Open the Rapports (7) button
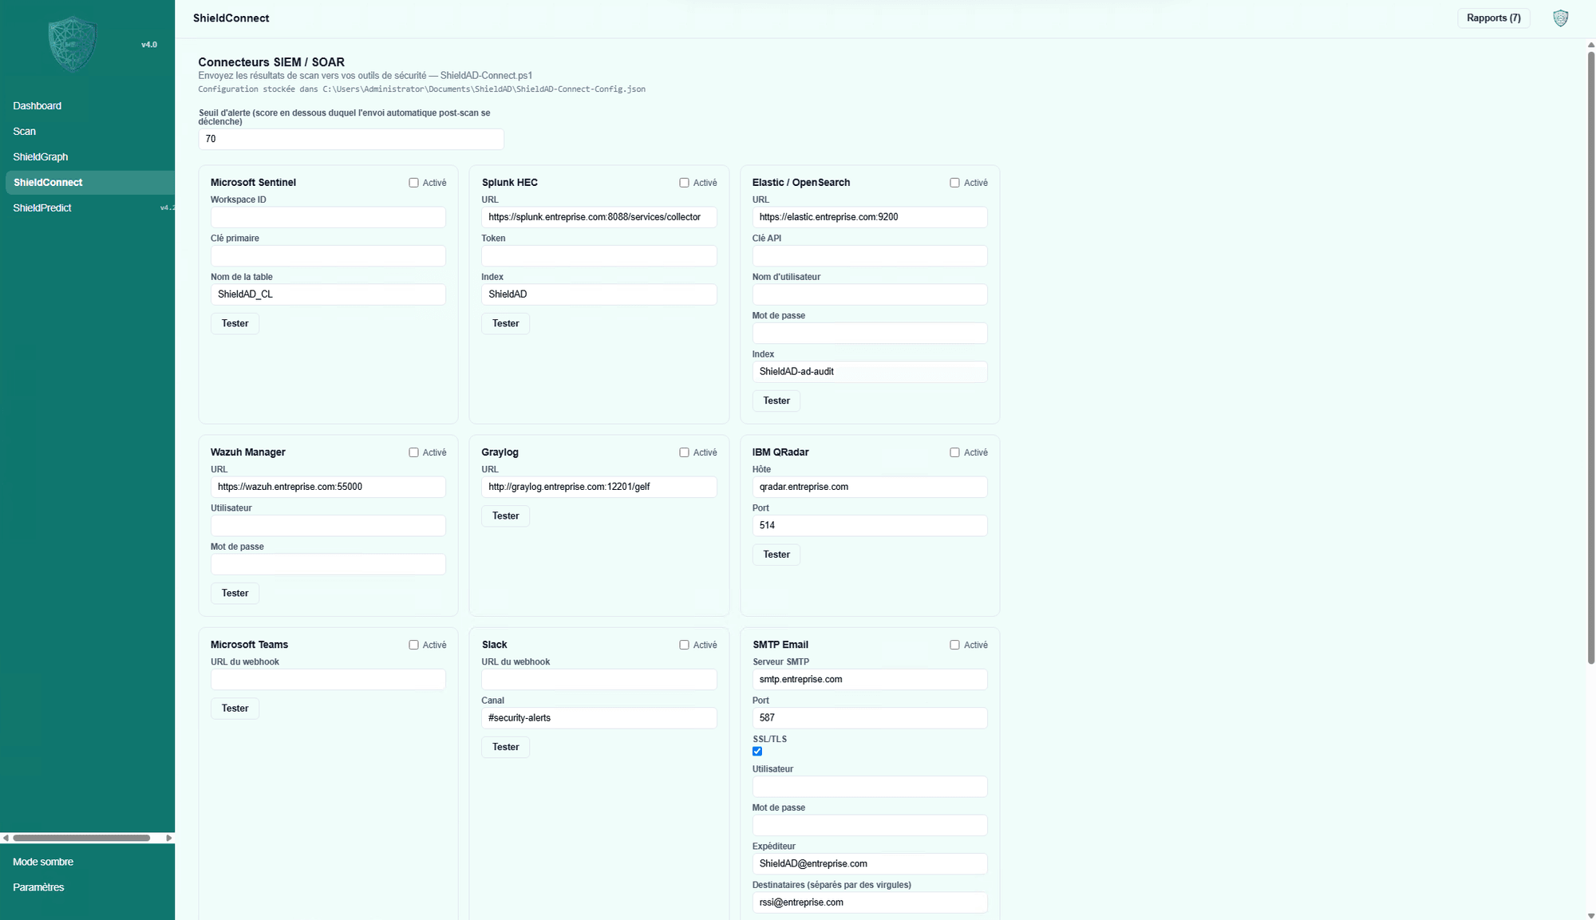This screenshot has height=920, width=1596. 1493,18
